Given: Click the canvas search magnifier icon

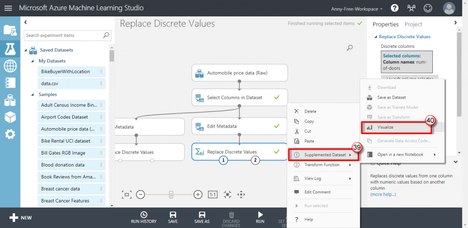Looking at the screenshot, I should coord(350,47).
